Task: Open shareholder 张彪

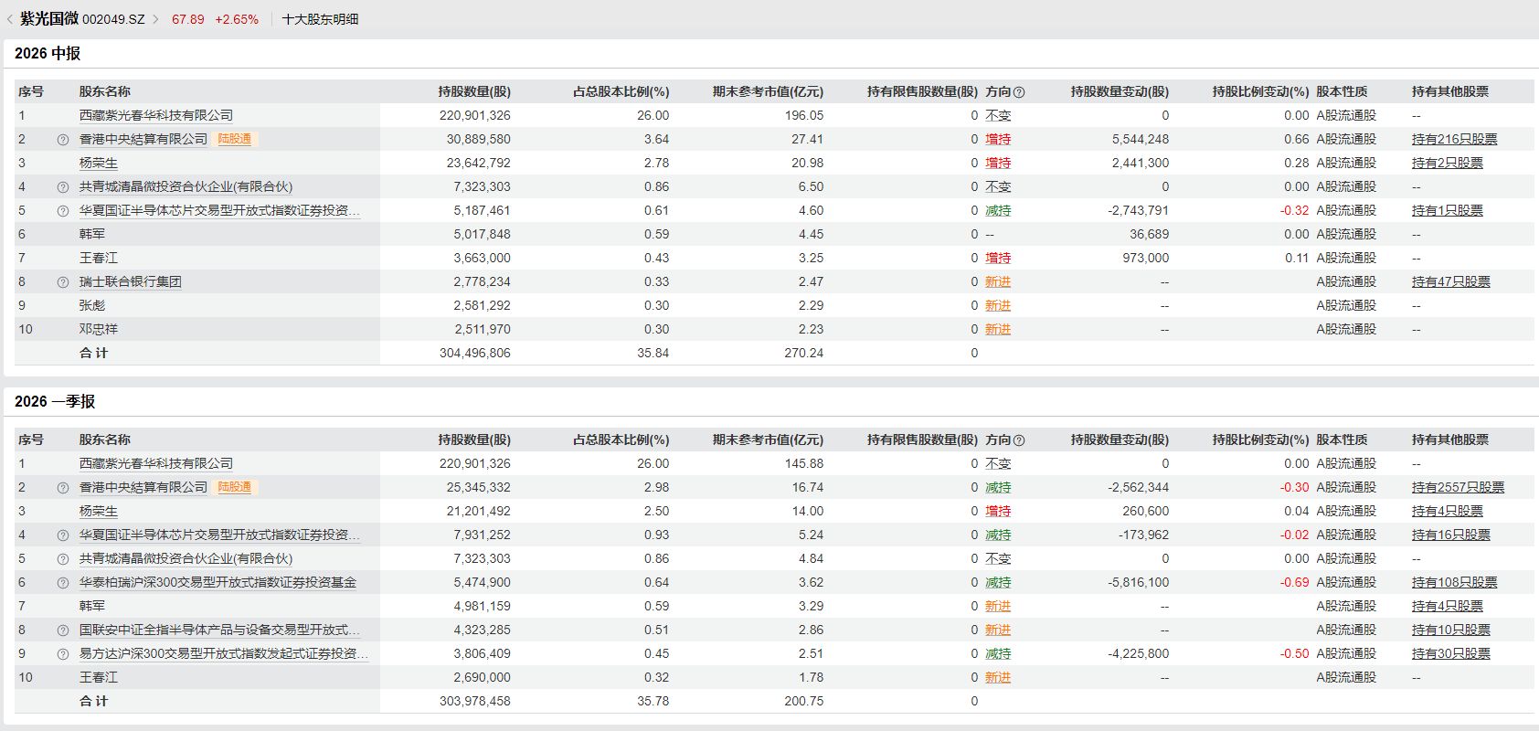Action: pyautogui.click(x=92, y=305)
